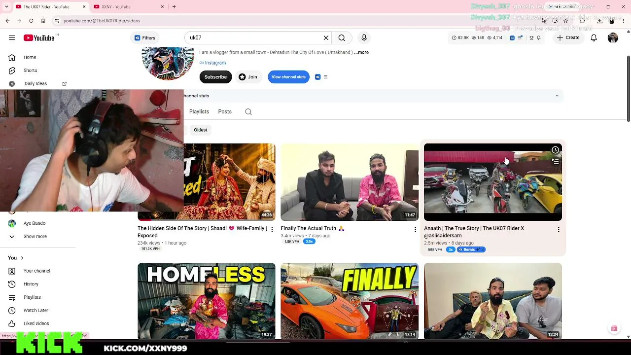631x355 pixels.
Task: Click the Daily Ideas external link icon
Action: [x=64, y=84]
